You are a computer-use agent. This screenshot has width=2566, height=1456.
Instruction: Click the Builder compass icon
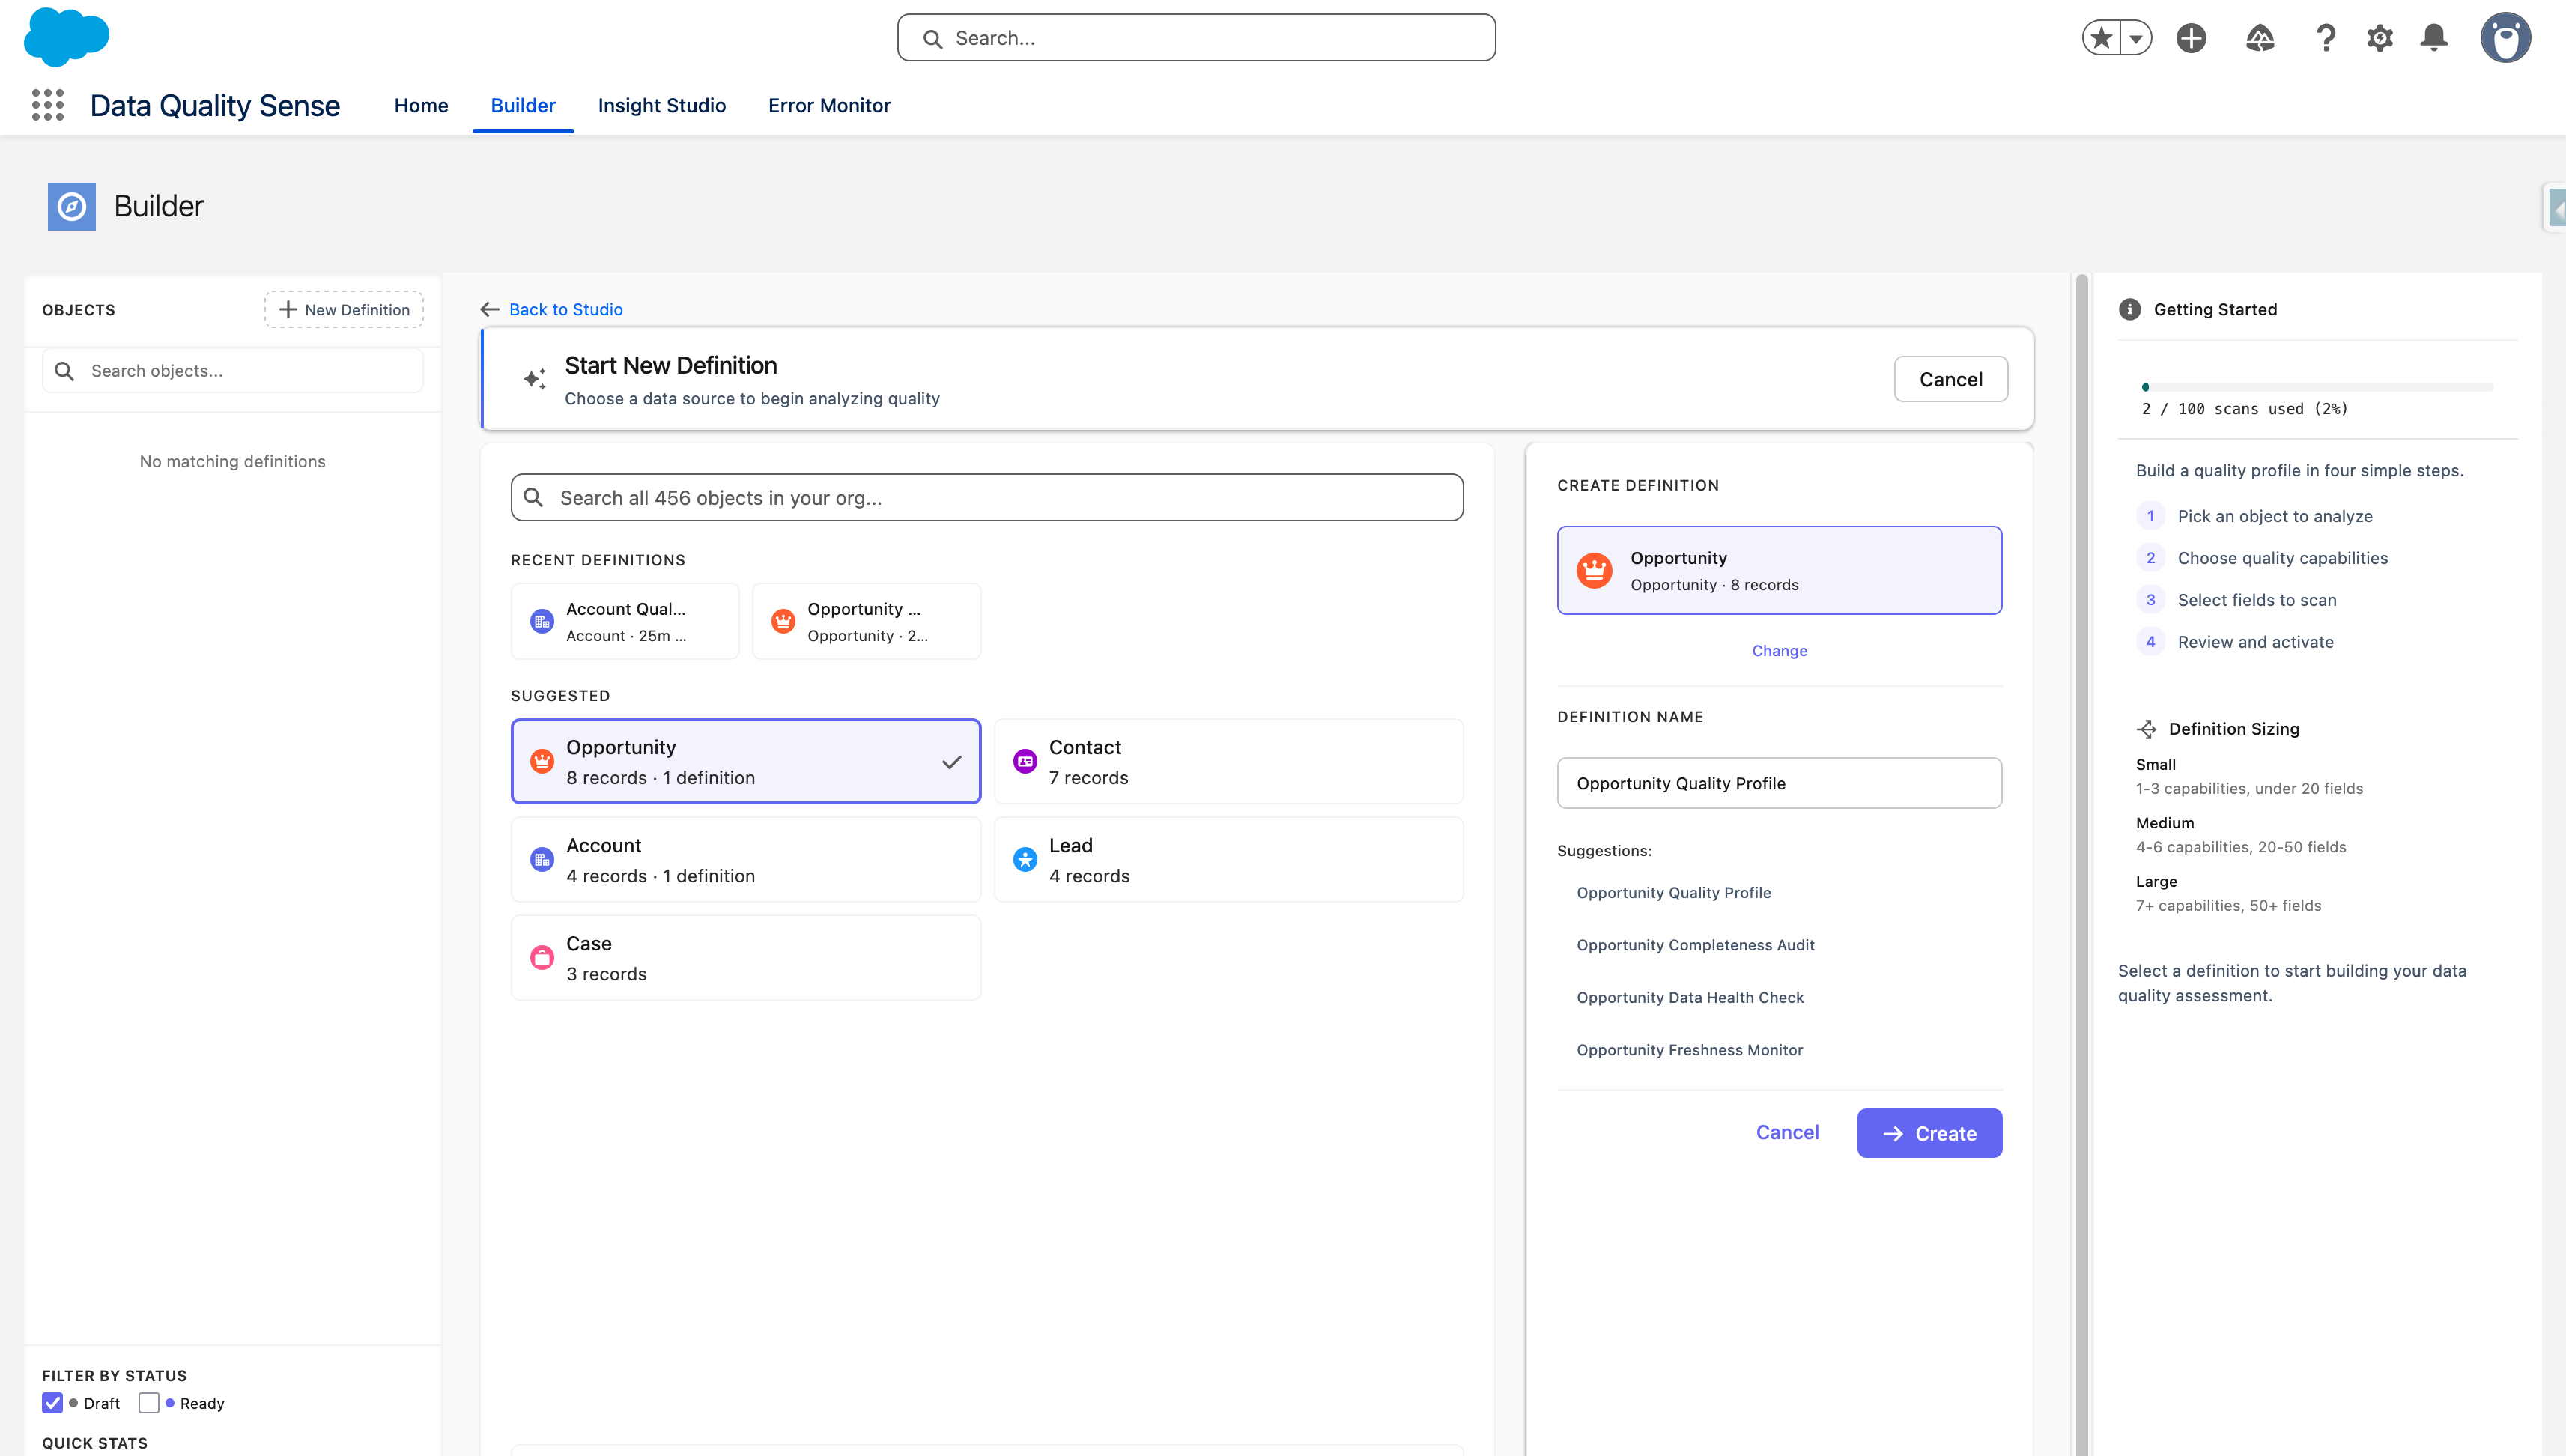pyautogui.click(x=72, y=206)
